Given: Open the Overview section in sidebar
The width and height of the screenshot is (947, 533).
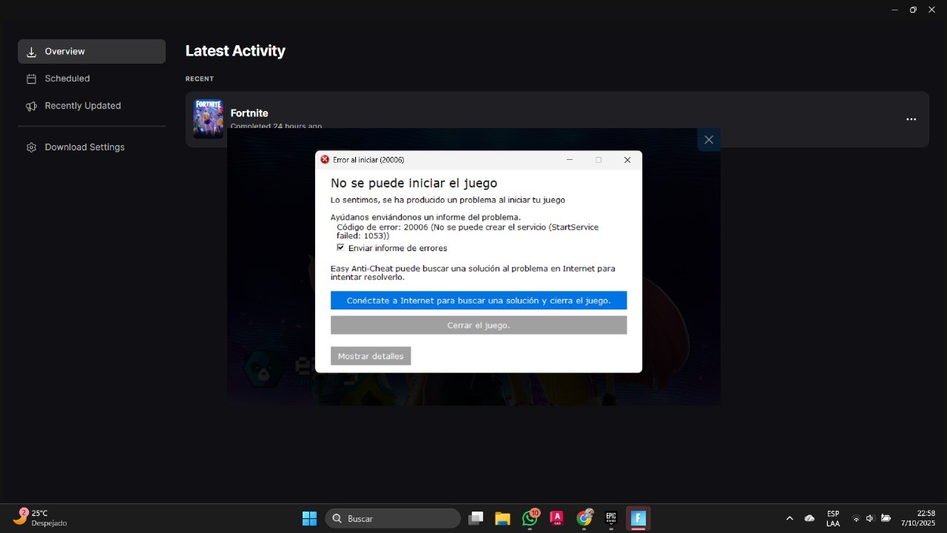Looking at the screenshot, I should coord(91,52).
